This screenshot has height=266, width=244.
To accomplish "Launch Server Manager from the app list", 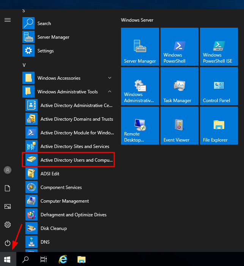I will (68, 37).
